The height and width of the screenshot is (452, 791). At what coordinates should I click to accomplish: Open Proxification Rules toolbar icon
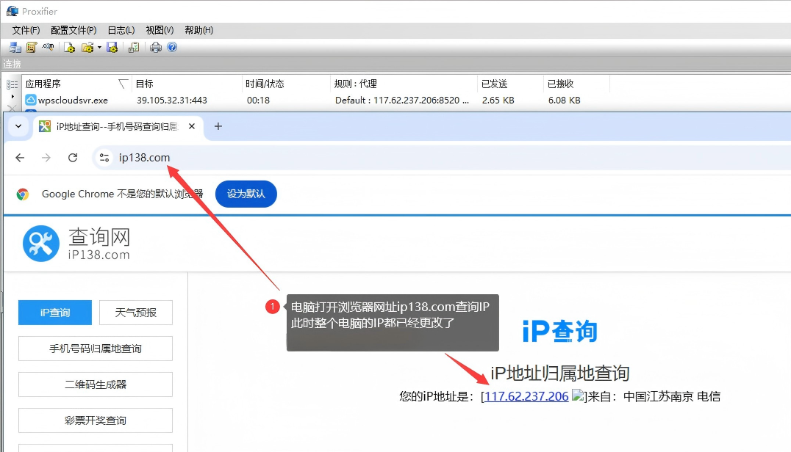coord(32,47)
